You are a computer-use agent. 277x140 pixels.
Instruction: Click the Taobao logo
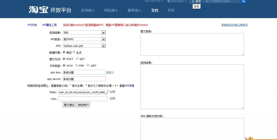click(x=50, y=10)
